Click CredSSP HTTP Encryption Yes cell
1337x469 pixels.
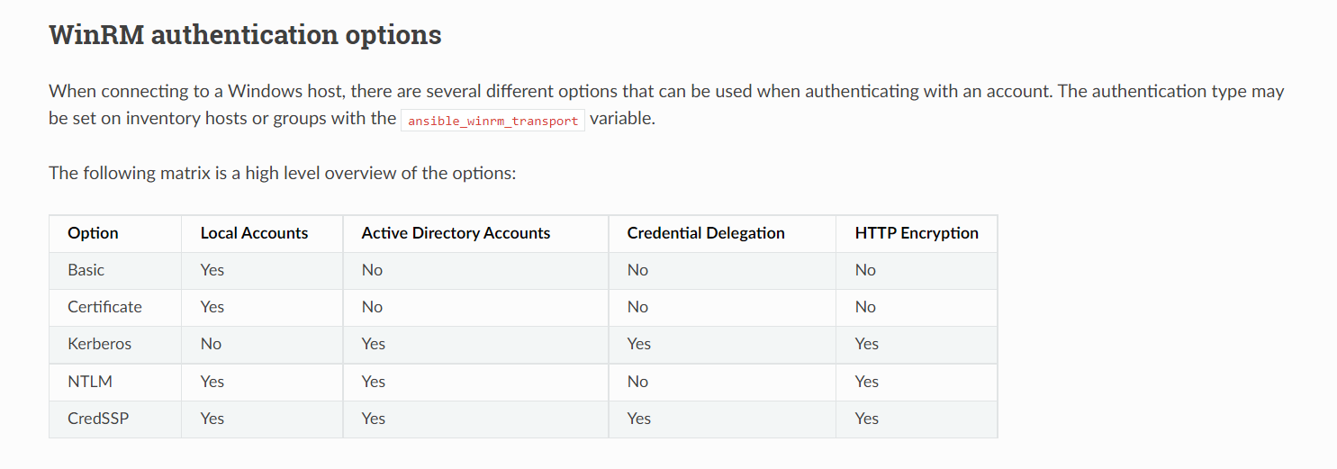[x=867, y=419]
